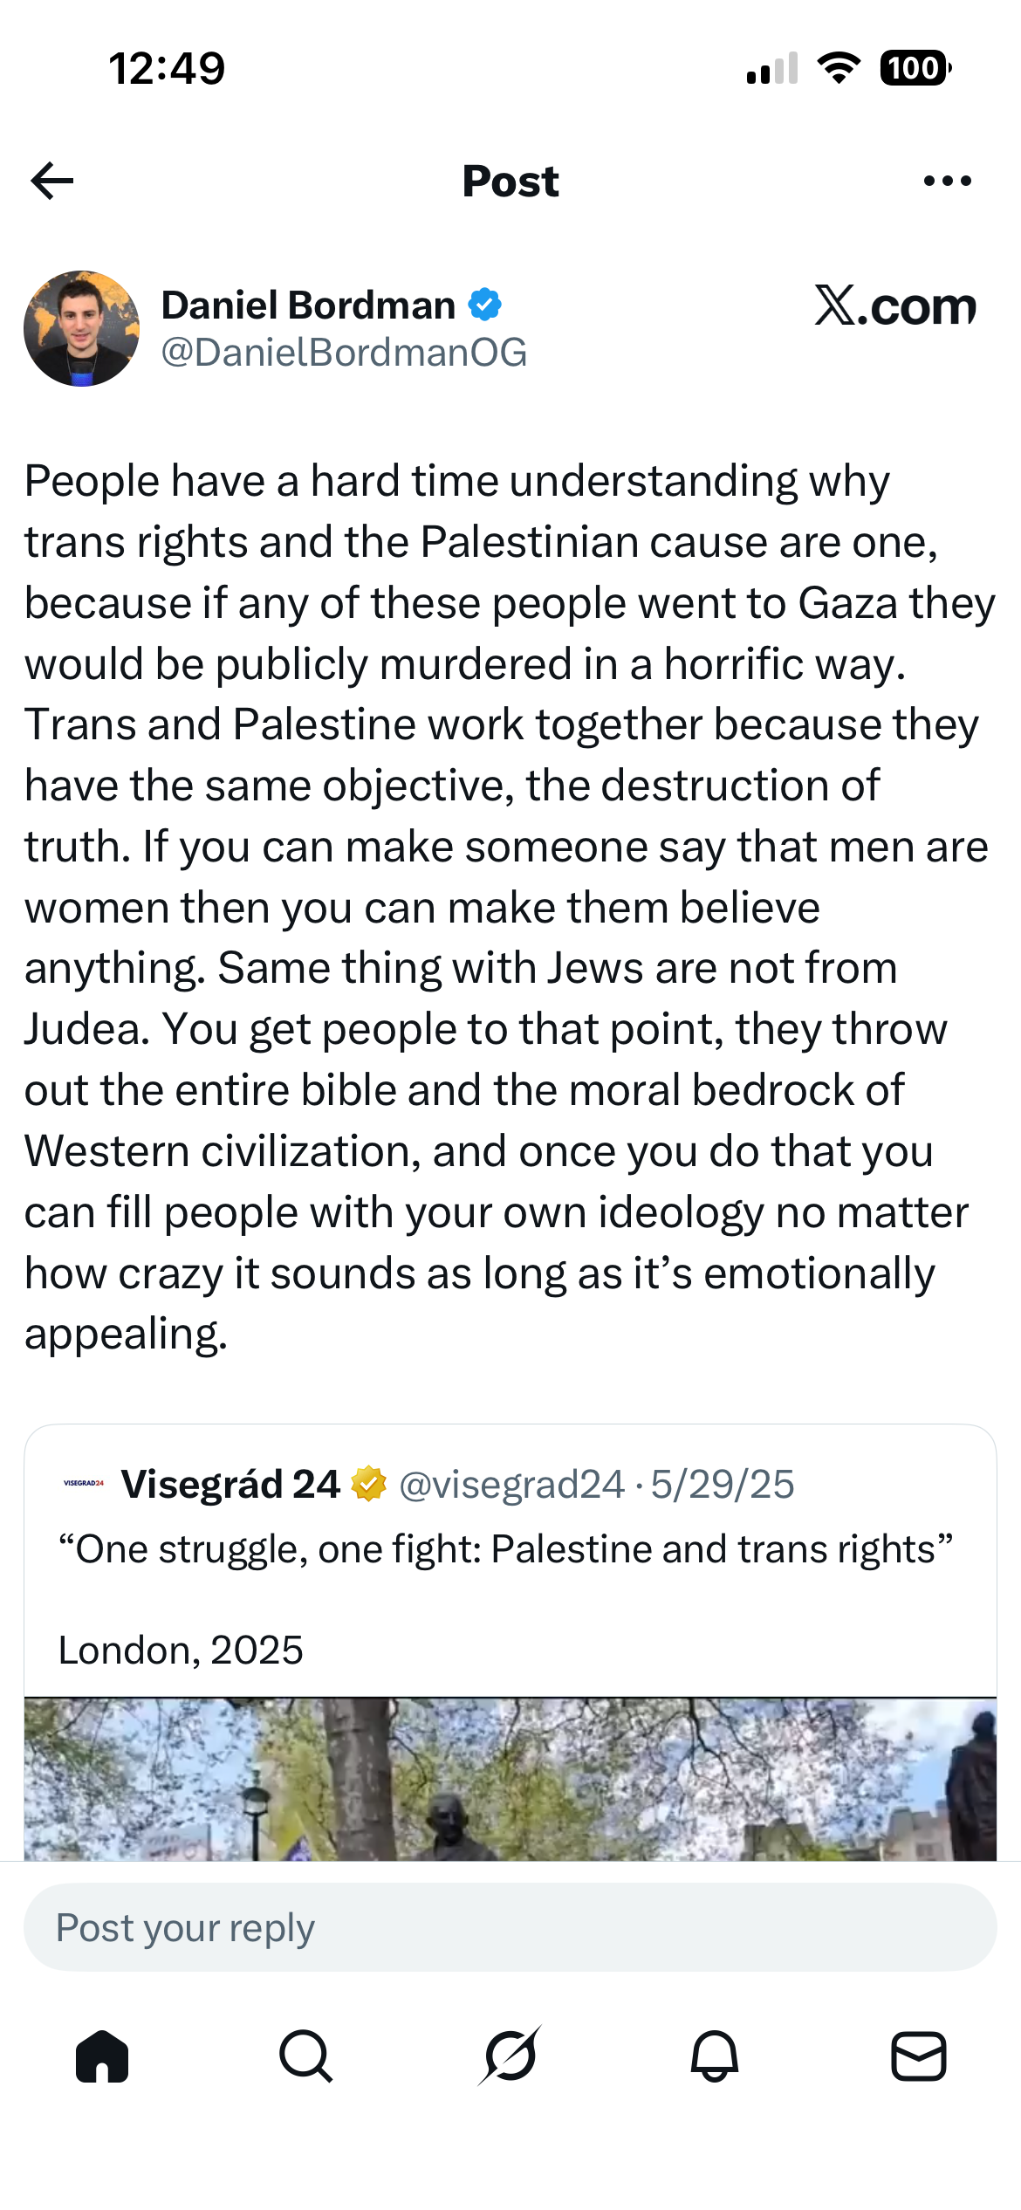1021x2210 pixels.
Task: Open the three-dot more options menu
Action: [947, 181]
